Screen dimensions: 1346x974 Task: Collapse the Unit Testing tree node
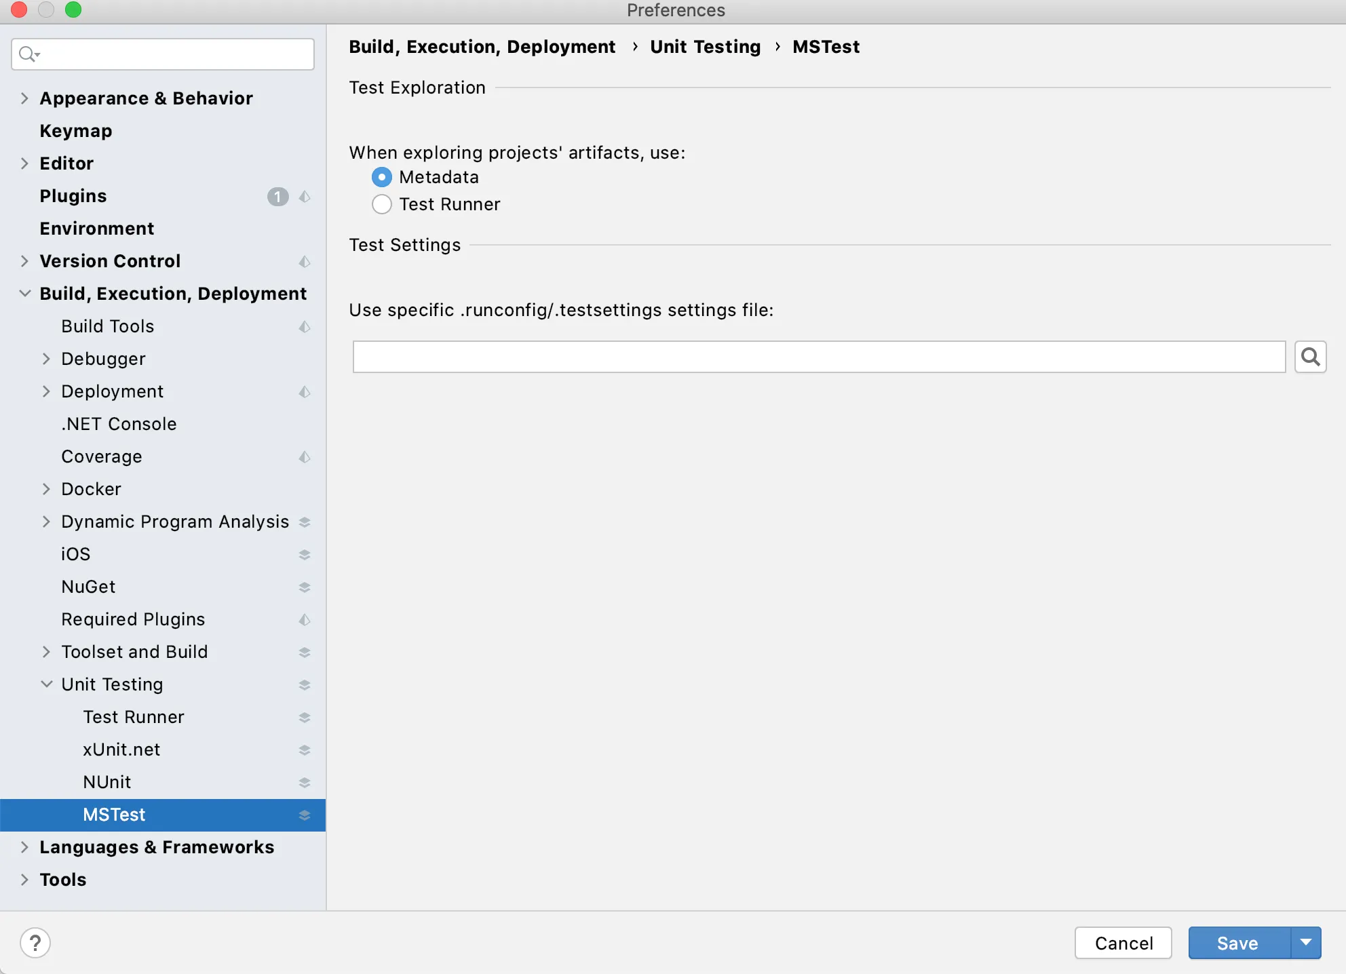[x=46, y=684]
